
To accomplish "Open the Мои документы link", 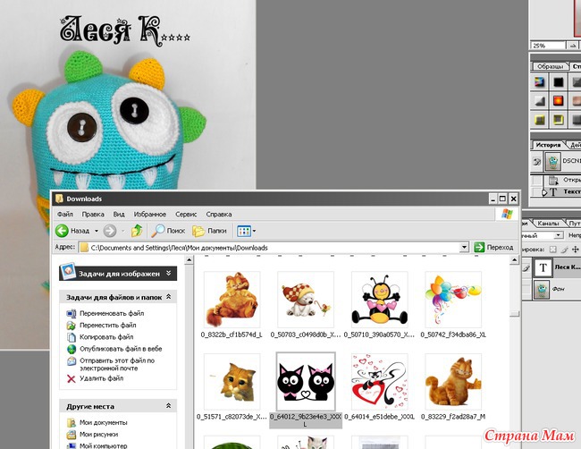I will (103, 422).
